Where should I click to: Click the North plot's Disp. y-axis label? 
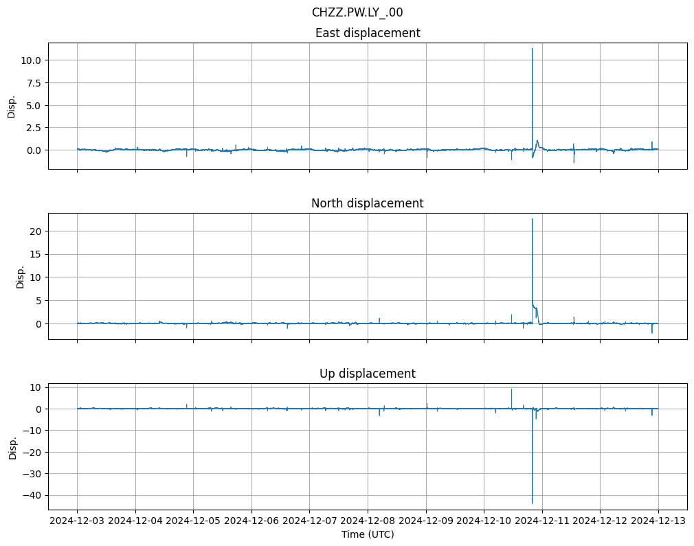21,276
